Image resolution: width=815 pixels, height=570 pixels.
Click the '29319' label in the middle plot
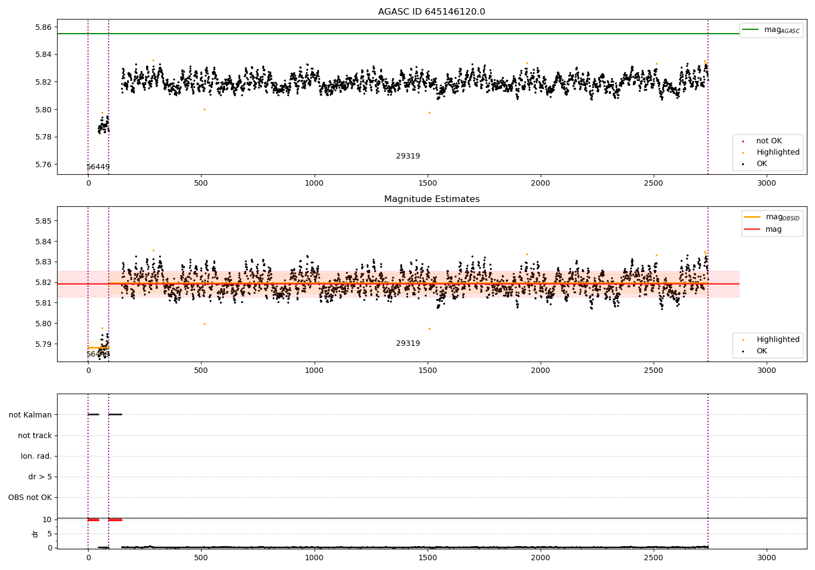click(408, 344)
